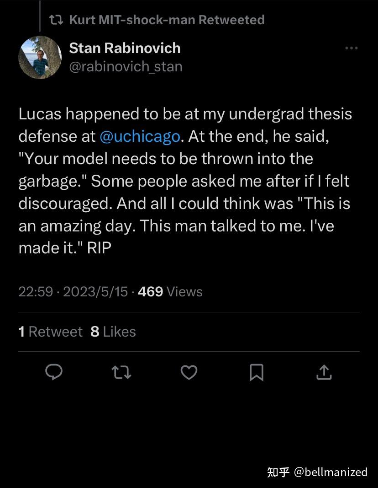Open the three-dot more options menu
This screenshot has height=488, width=378.
[351, 48]
